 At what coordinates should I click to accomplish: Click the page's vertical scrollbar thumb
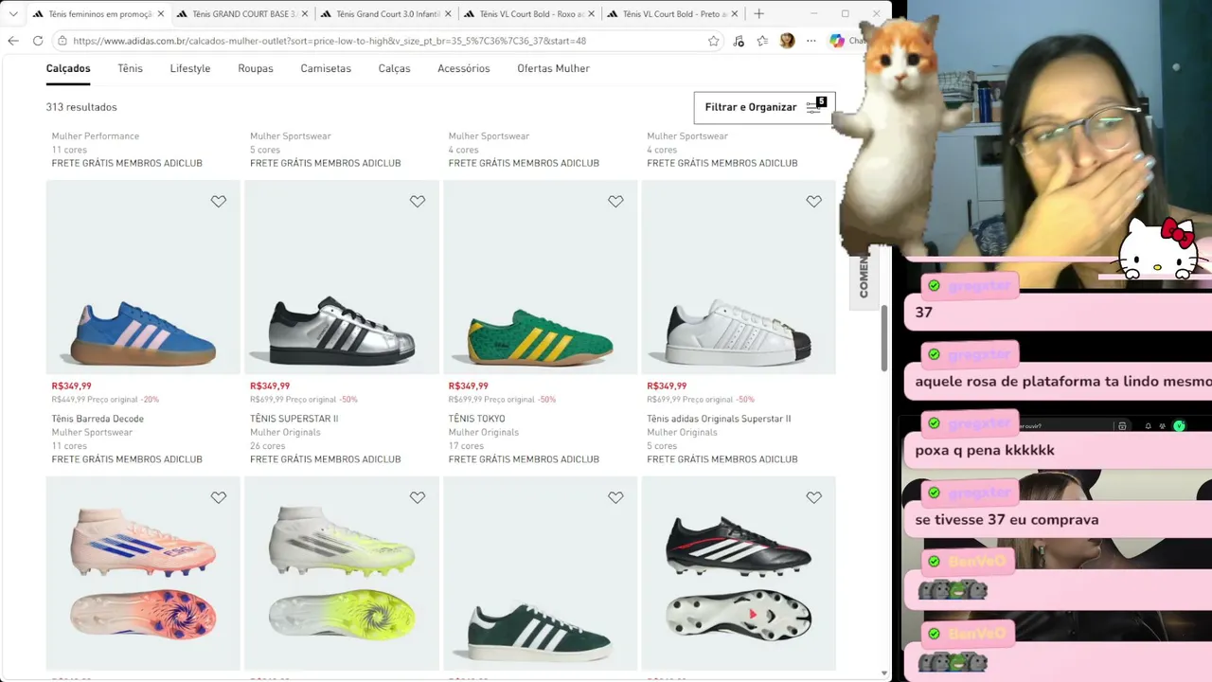(884, 338)
